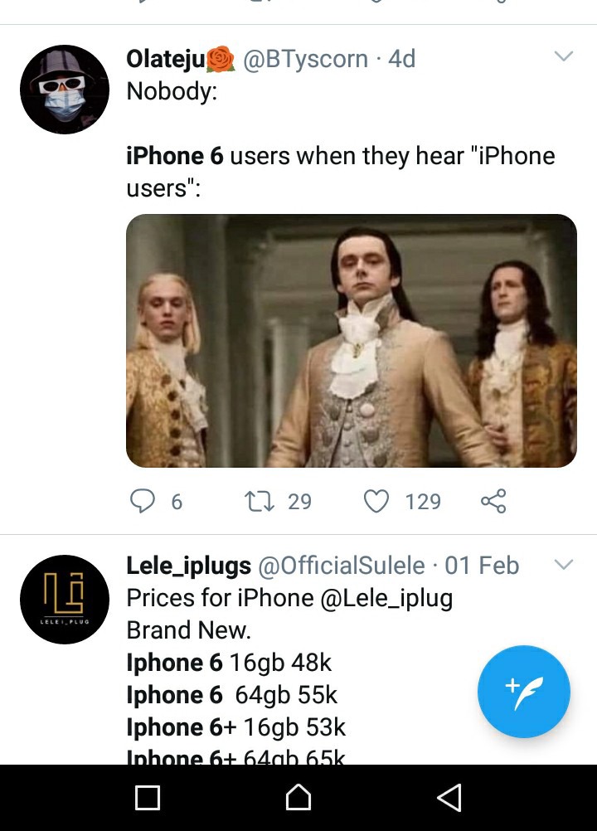Viewport: 597px width, 831px height.
Task: Reply to Olateju's tweet via comment icon
Action: tap(143, 501)
